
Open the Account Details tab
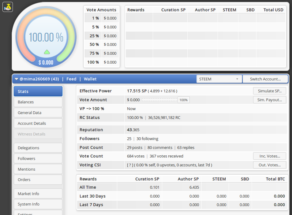click(38, 124)
